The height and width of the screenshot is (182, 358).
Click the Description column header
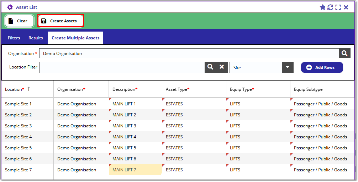135,89
